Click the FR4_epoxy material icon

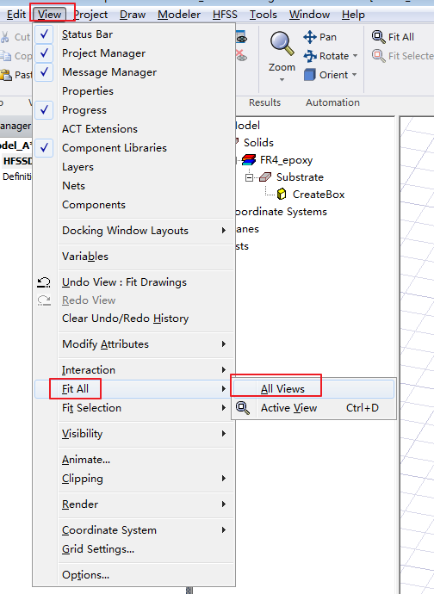point(249,160)
